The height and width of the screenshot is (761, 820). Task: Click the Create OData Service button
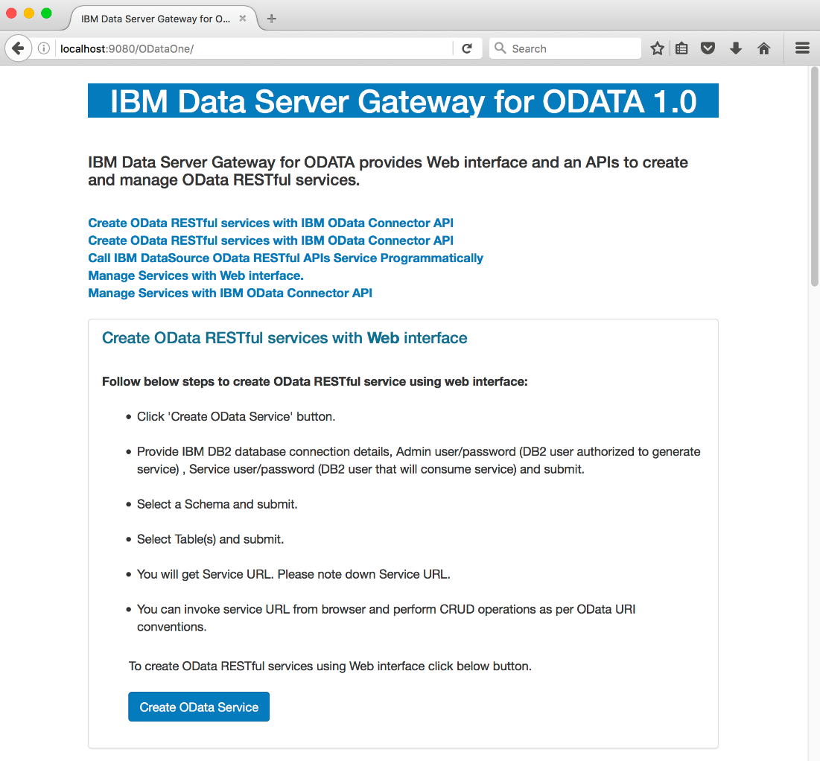tap(199, 707)
